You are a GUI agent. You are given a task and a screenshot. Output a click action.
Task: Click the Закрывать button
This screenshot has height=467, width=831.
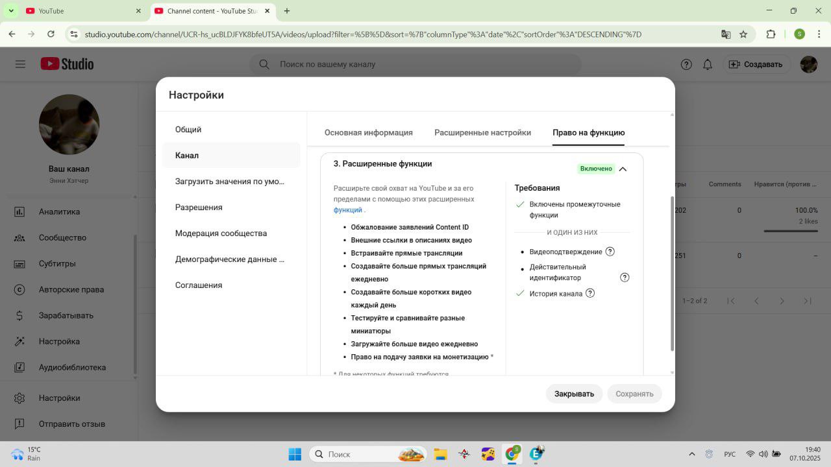pyautogui.click(x=574, y=394)
